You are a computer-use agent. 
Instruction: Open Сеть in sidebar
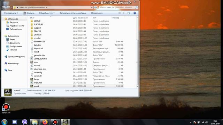[10, 70]
